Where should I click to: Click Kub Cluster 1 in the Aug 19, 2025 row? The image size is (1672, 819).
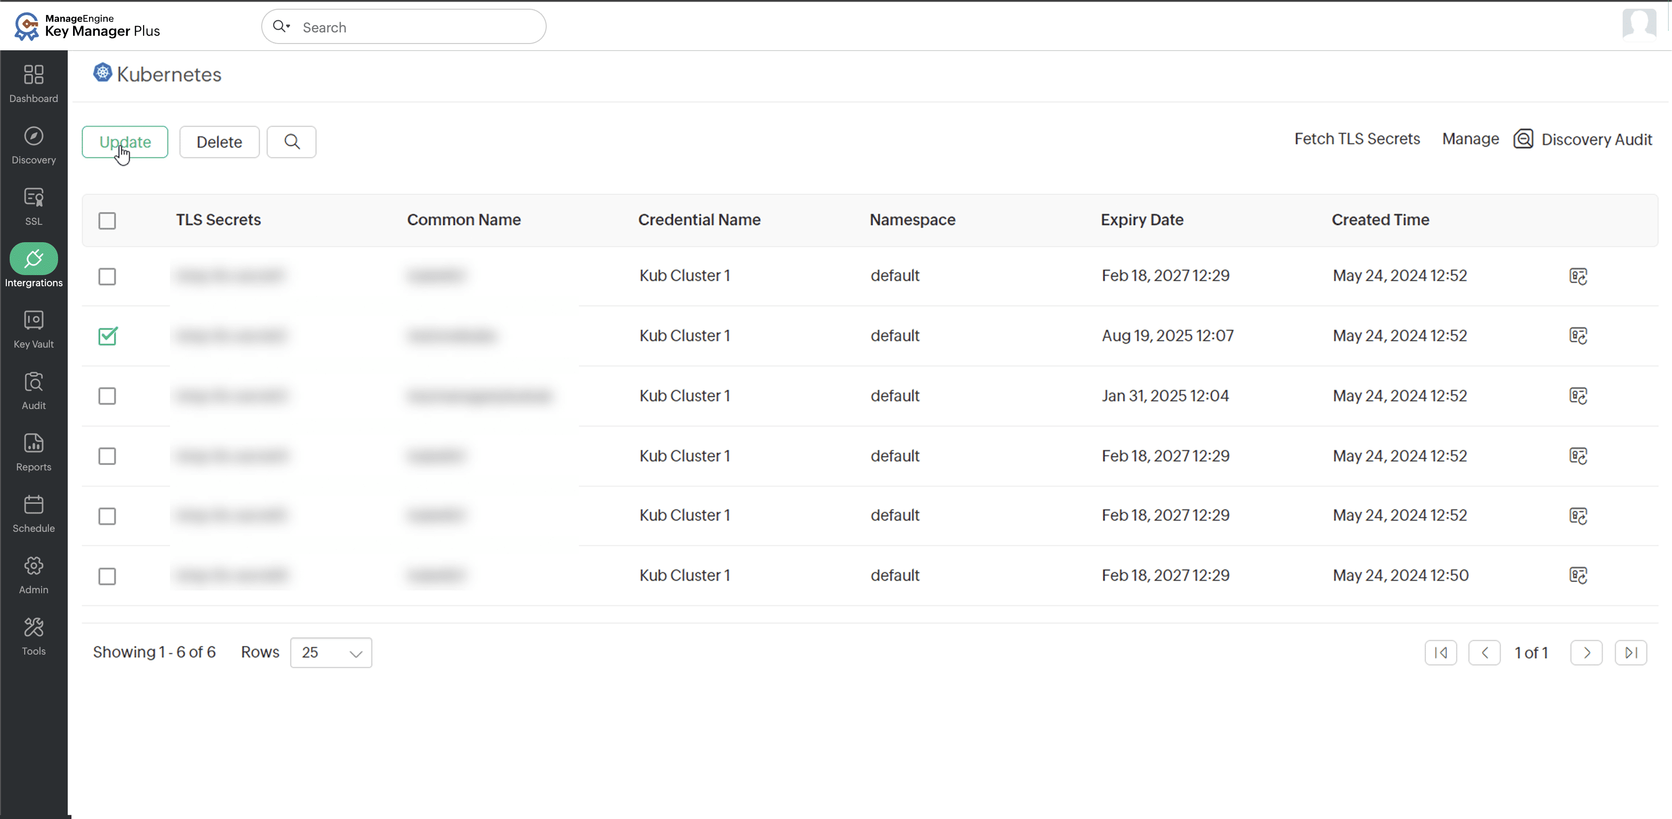point(685,336)
